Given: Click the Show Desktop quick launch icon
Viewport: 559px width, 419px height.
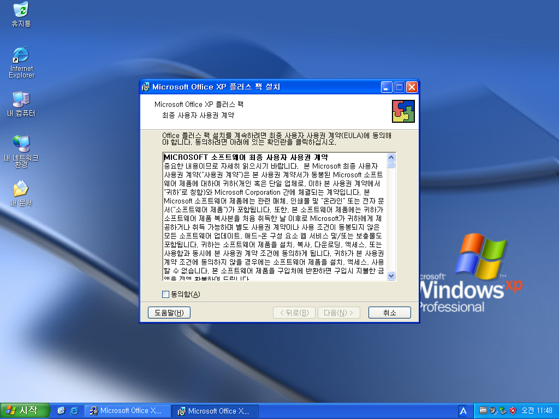Looking at the screenshot, I should [x=61, y=411].
